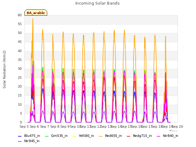Click the Sep 6–7 orange peak near 52
Screen dimensions: 196x147
43,30
